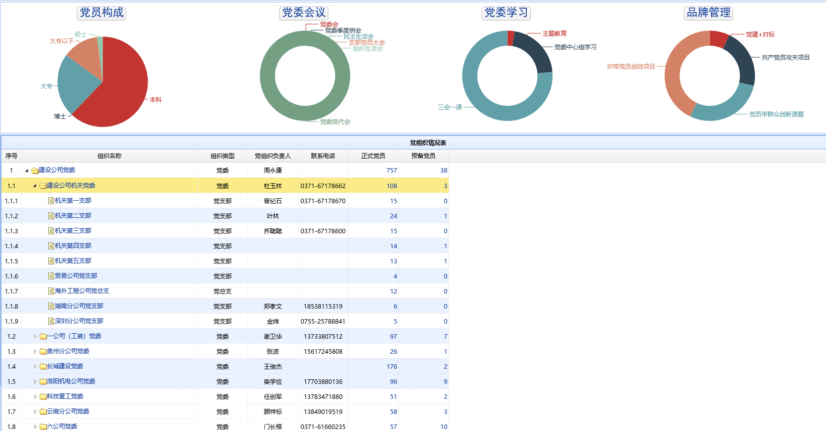
Task: Expand the 贵州分公司党委 node
Action: (35, 351)
